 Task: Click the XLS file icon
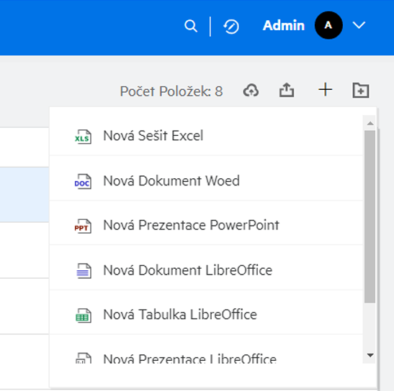click(x=83, y=137)
